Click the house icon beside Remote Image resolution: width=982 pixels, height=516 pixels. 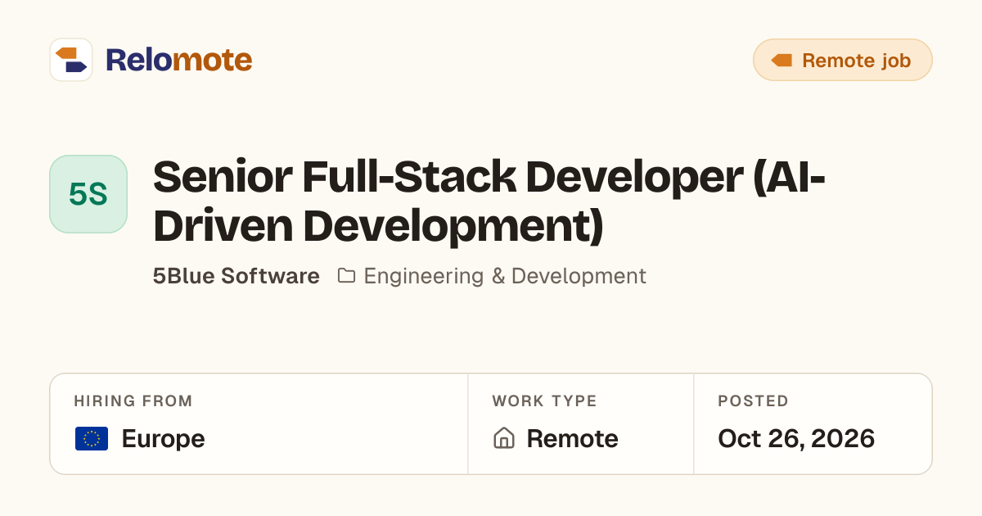[x=504, y=439]
